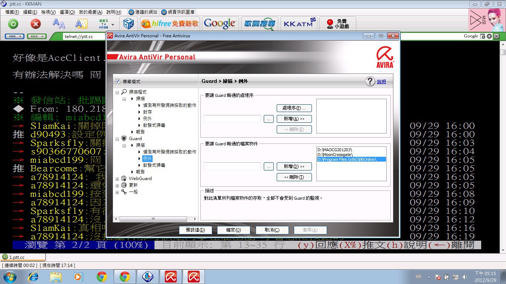Viewport: 506px width, 284px height.
Task: Open Windows Explorer from the taskbar
Action: 56,277
